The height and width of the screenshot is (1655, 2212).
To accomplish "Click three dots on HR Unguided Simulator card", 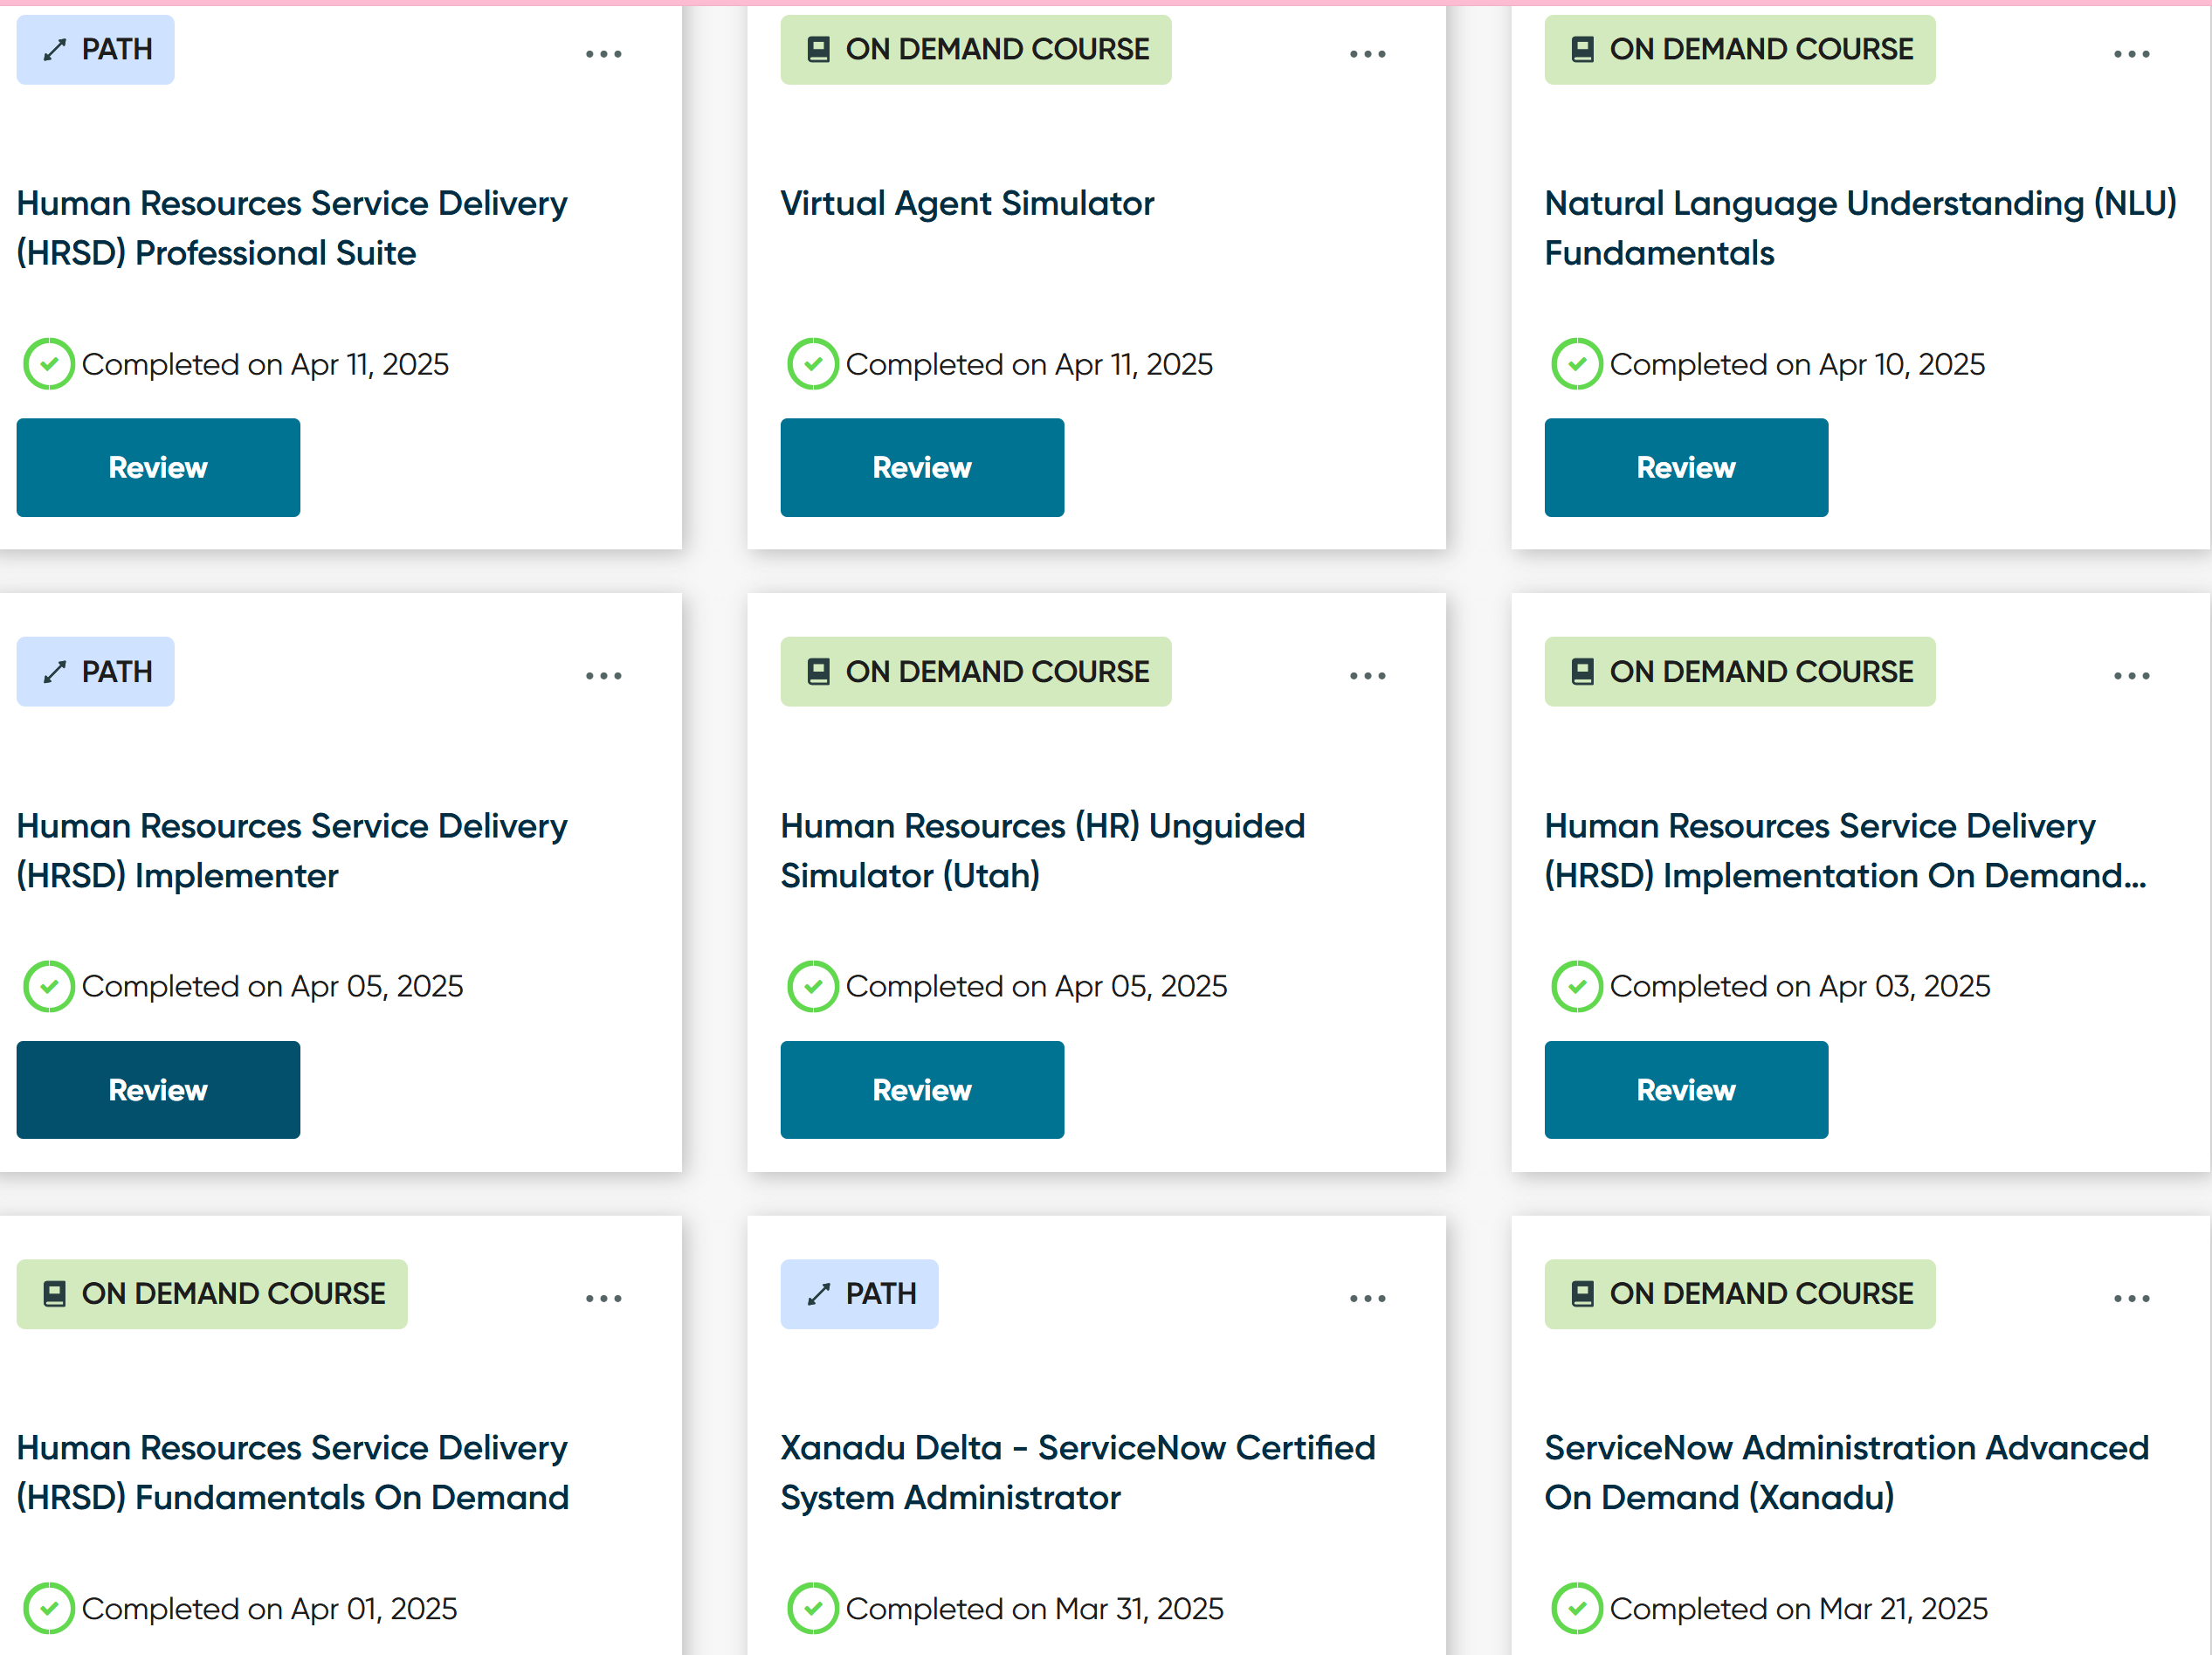I will (1367, 676).
